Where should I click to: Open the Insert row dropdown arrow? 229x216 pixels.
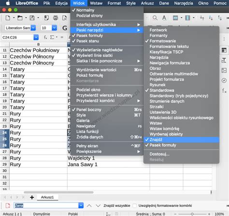pos(181,18)
